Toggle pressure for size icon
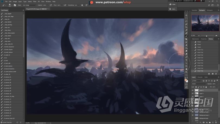This screenshot has width=220, height=124. (x=86, y=5)
